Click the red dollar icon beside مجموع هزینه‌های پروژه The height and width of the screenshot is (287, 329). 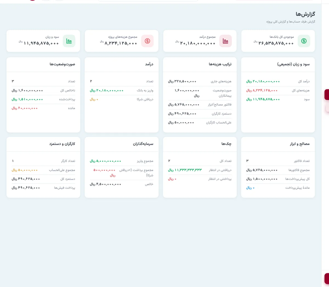pyautogui.click(x=148, y=41)
